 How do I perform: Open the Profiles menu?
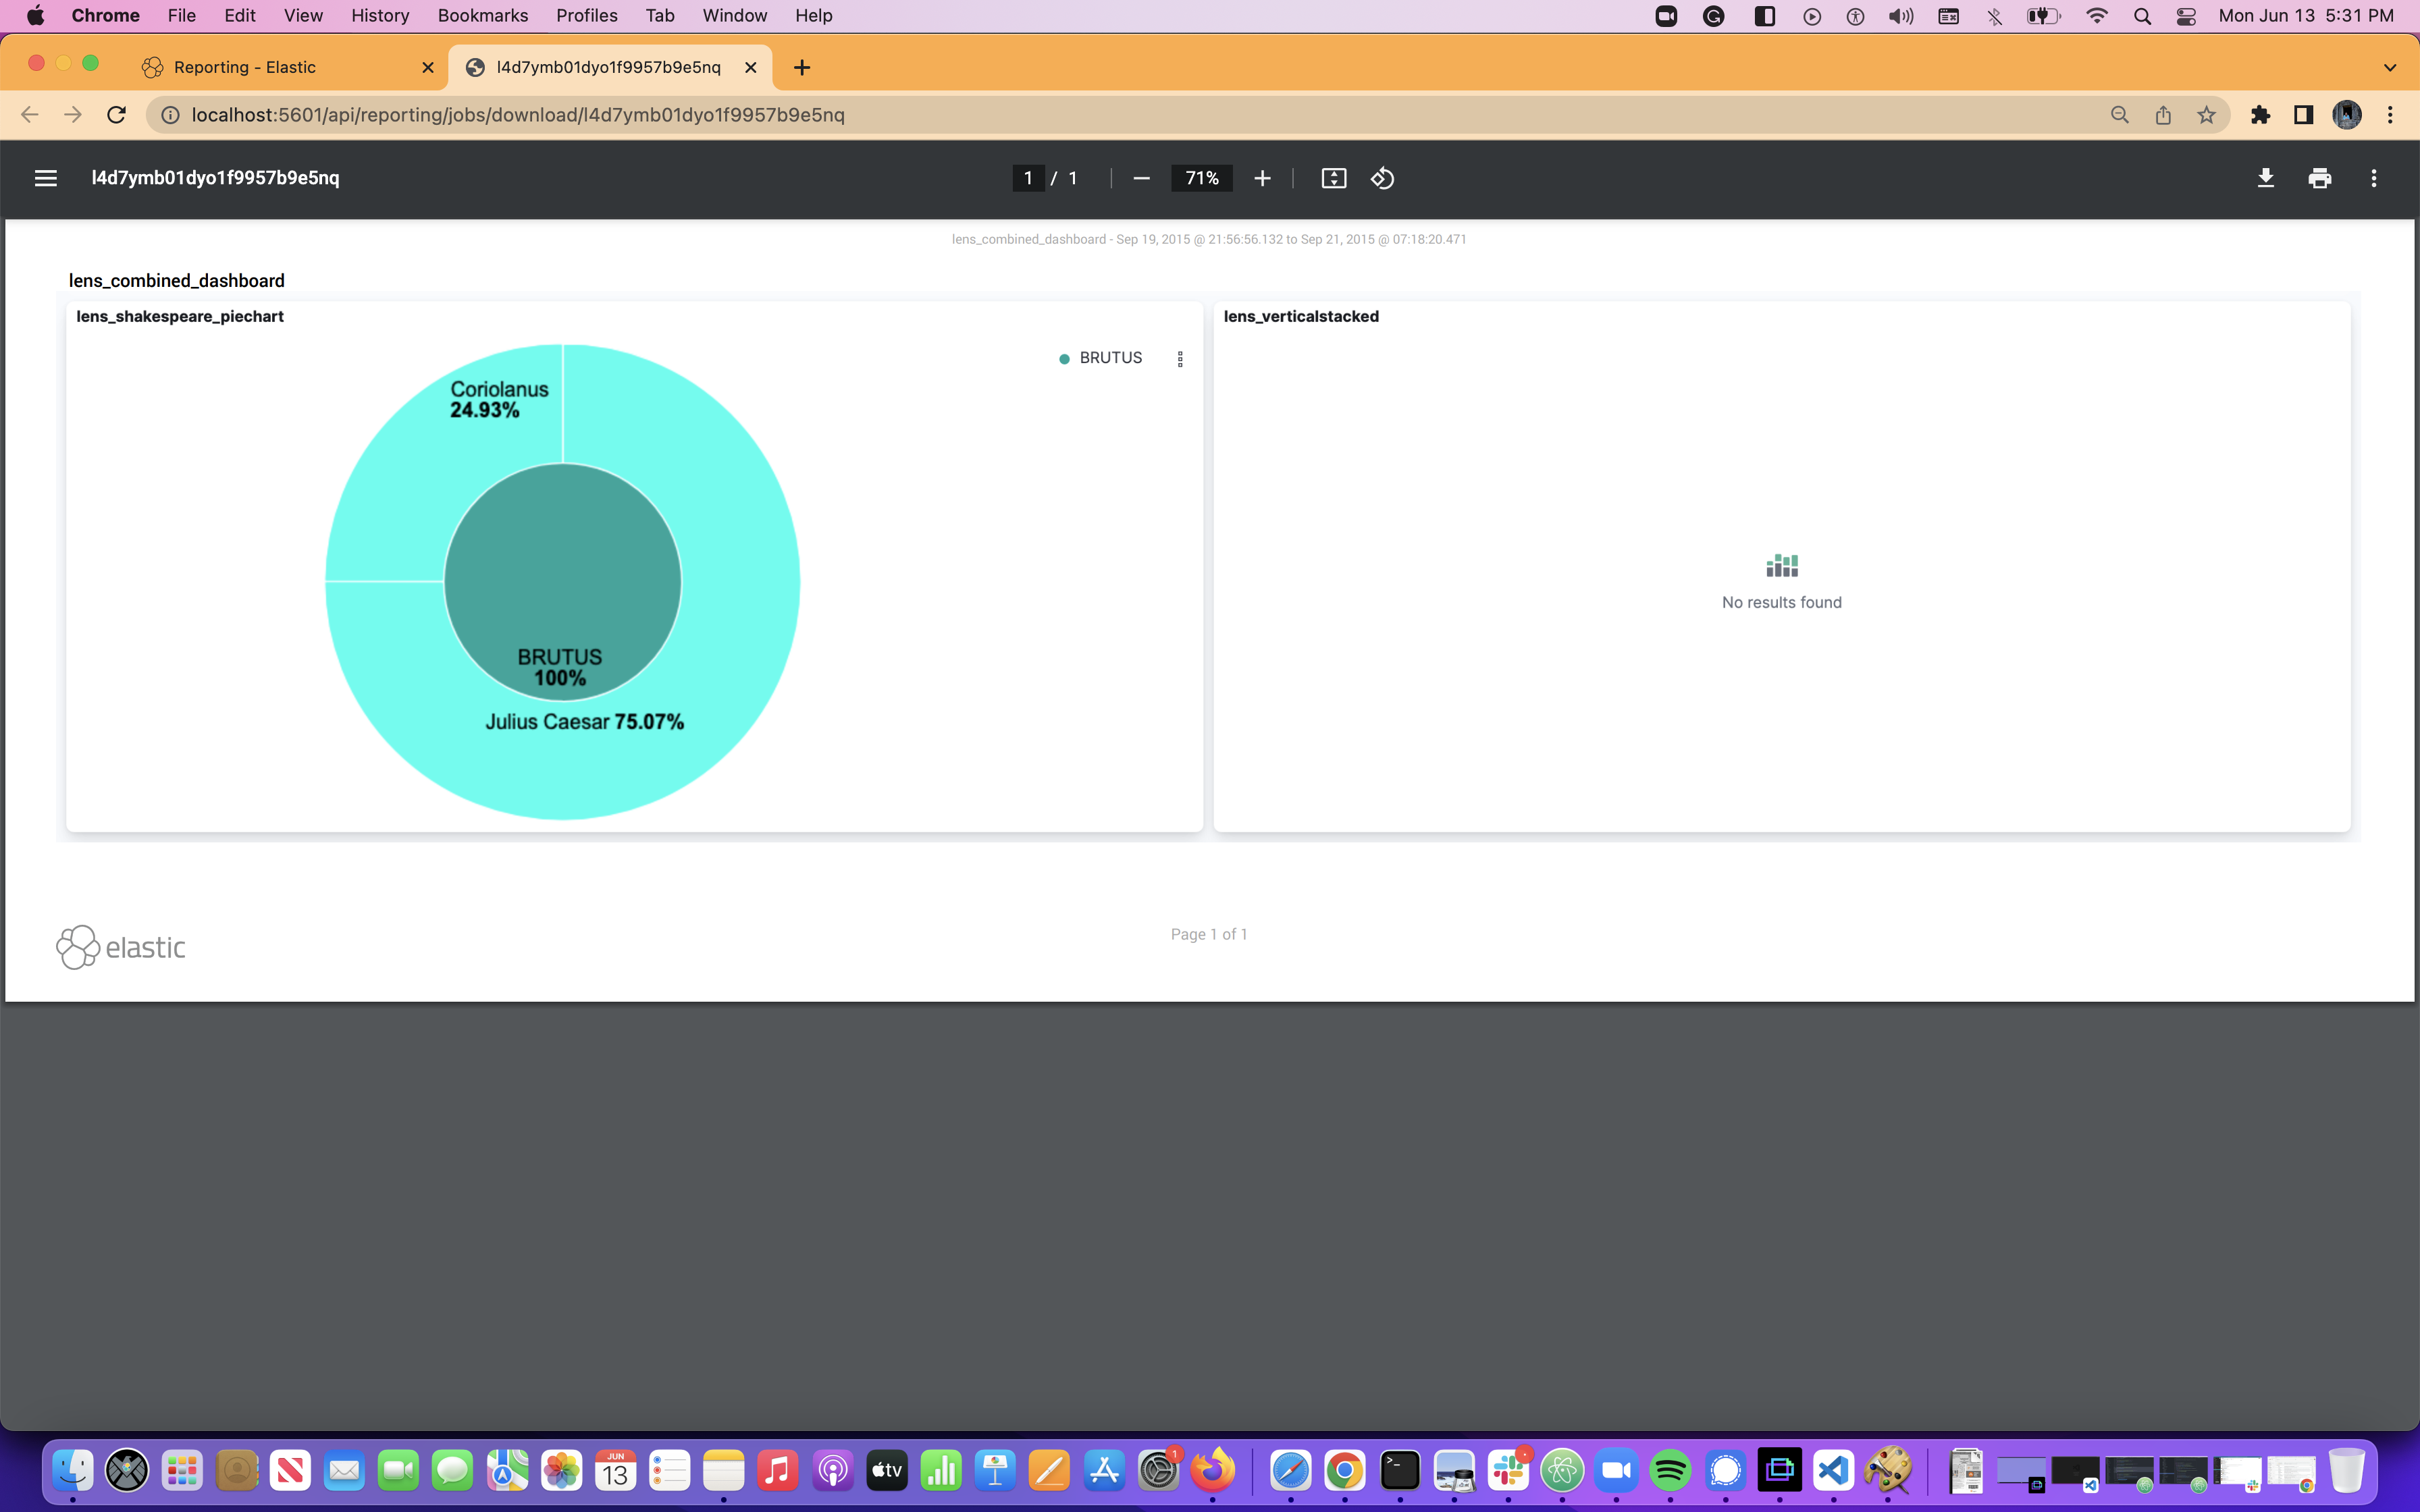(586, 16)
